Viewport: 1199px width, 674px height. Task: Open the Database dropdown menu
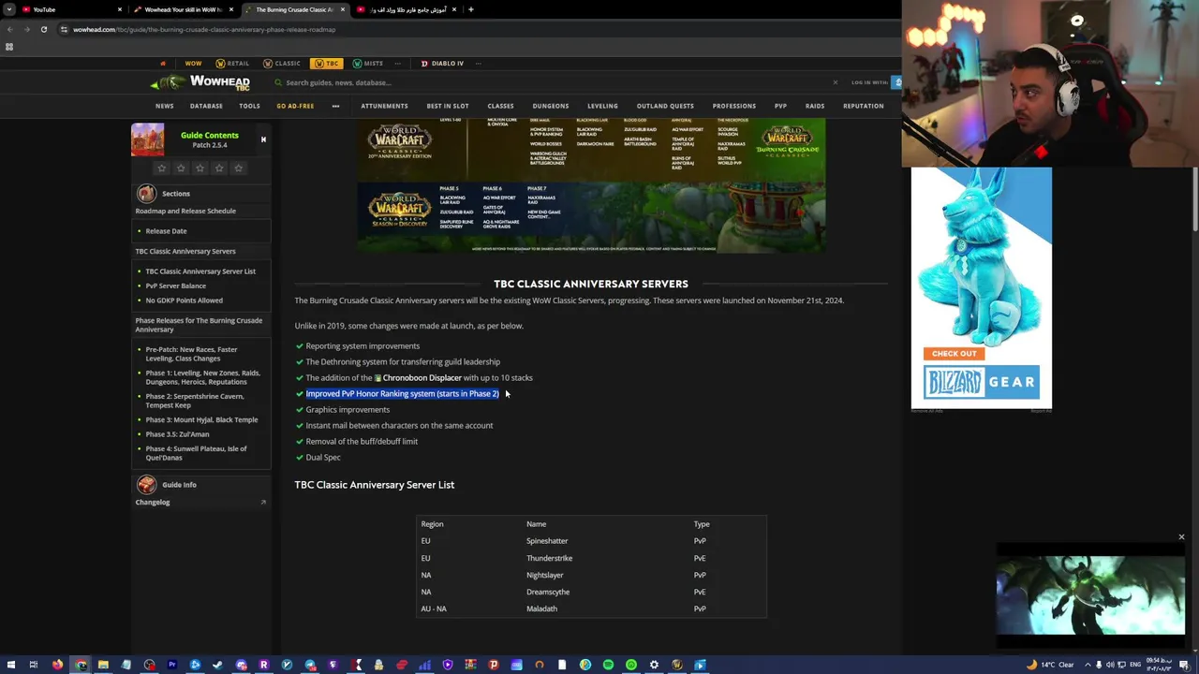point(206,106)
